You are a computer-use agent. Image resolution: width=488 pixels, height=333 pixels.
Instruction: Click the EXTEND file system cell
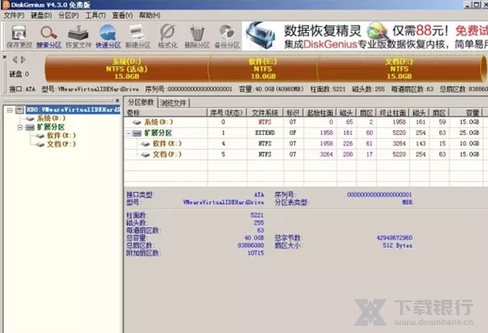[x=265, y=132]
